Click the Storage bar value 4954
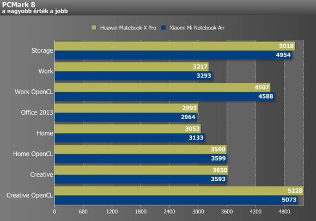Viewport: 316px width, 221px height. point(283,55)
